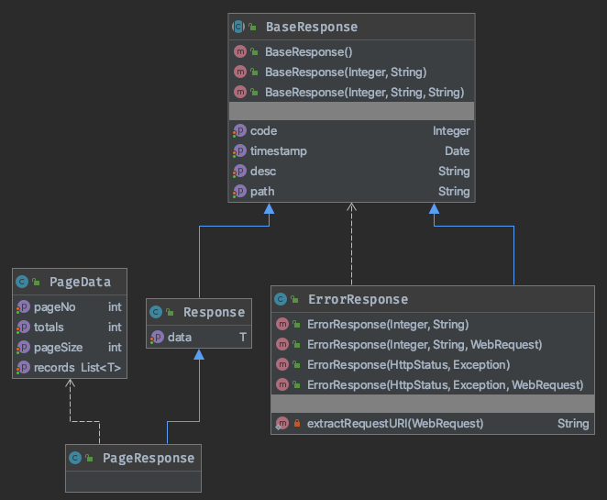This screenshot has width=607, height=500.
Task: Click the PageResponse class icon
Action: click(76, 458)
